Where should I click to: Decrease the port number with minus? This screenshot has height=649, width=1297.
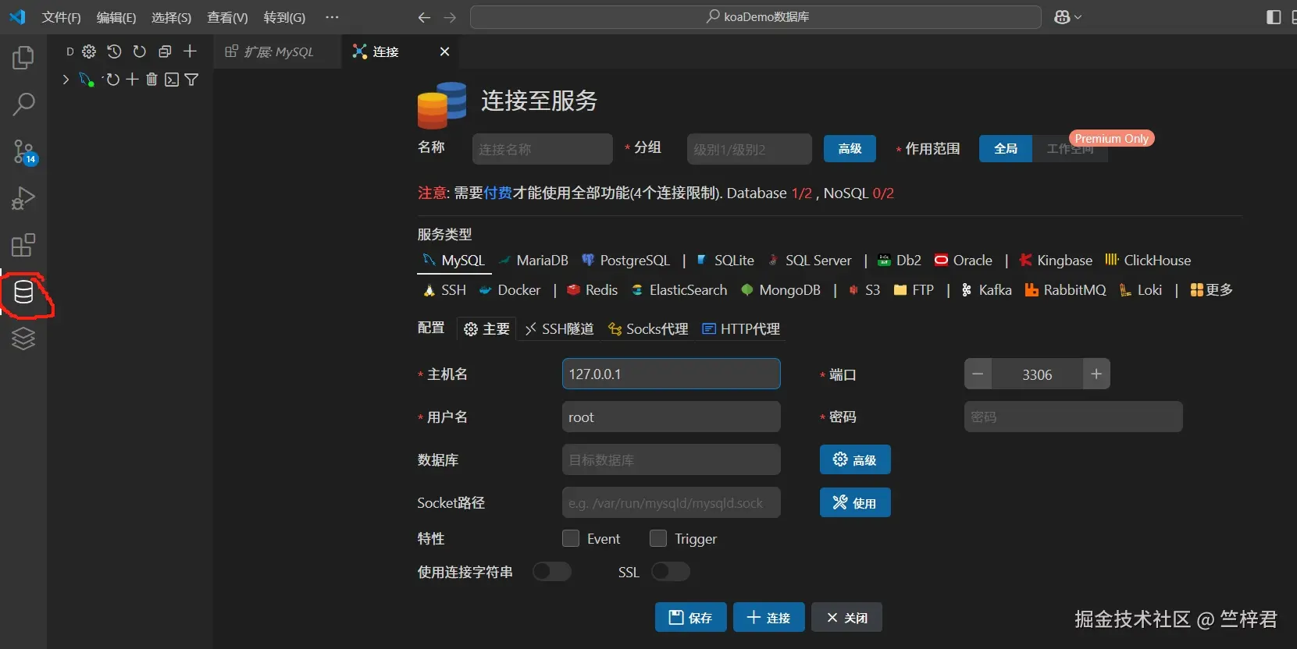[978, 374]
